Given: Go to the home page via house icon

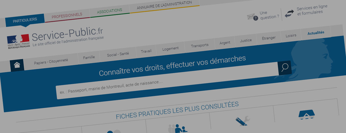Looking at the screenshot, I should [17, 65].
